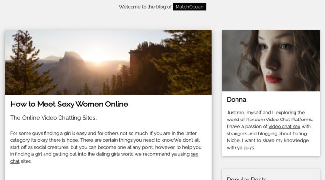The image size is (325, 180).
Task: Open the "video chat sex" link in bio
Action: [284, 126]
